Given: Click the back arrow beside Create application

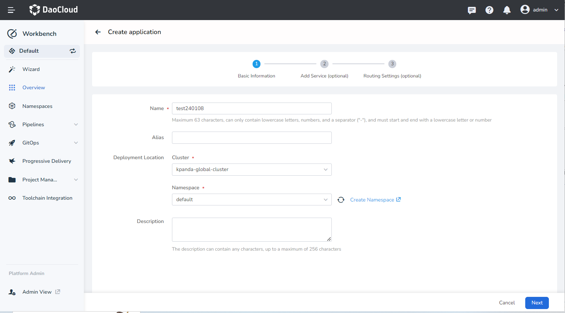Looking at the screenshot, I should tap(98, 32).
